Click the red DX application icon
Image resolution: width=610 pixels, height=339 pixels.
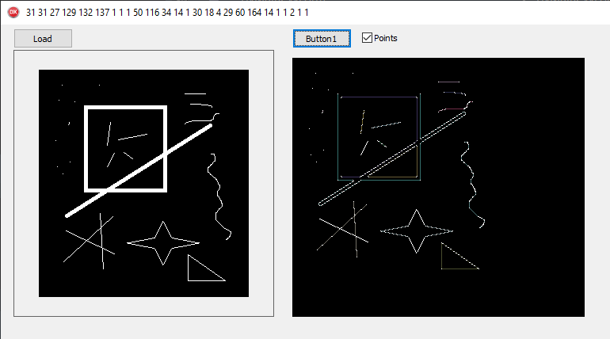(x=13, y=13)
